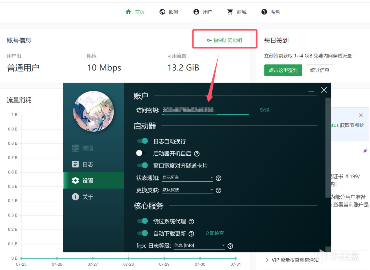Click the 10 Mbps speed limit value
370x270 pixels.
click(104, 68)
